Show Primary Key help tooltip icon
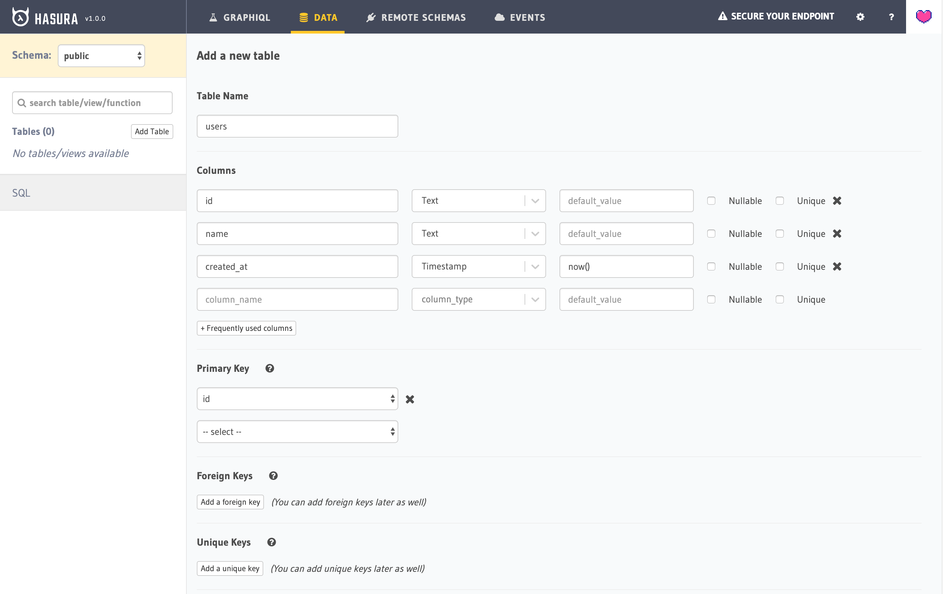The height and width of the screenshot is (594, 943). pyautogui.click(x=269, y=368)
